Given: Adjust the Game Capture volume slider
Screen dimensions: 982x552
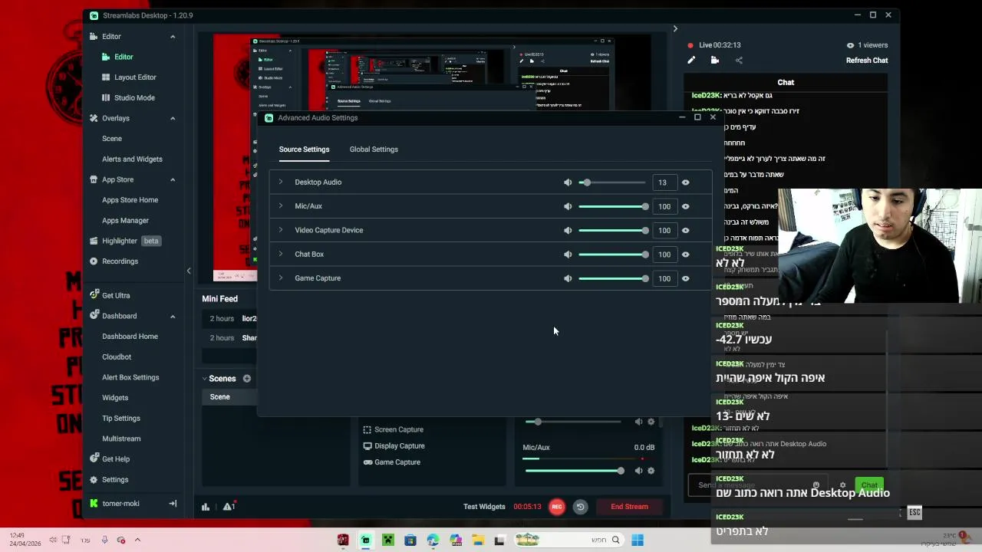Looking at the screenshot, I should pos(612,278).
